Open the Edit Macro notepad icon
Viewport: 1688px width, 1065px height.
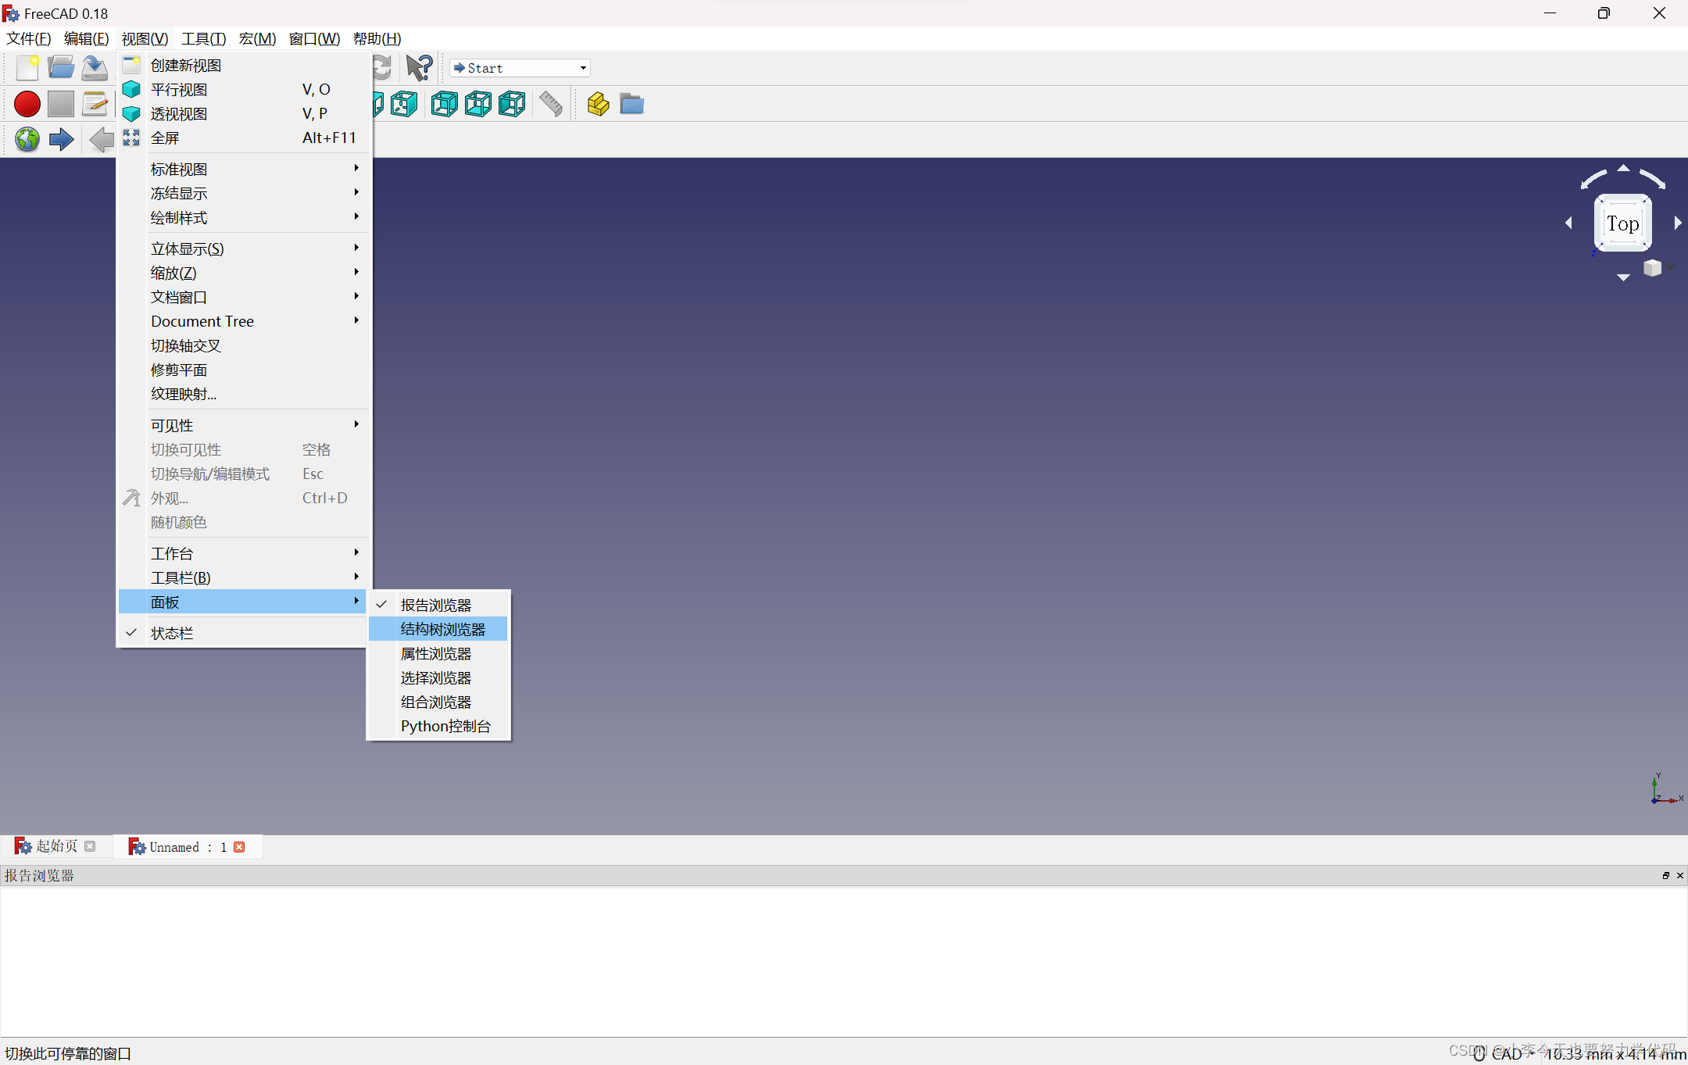click(95, 103)
